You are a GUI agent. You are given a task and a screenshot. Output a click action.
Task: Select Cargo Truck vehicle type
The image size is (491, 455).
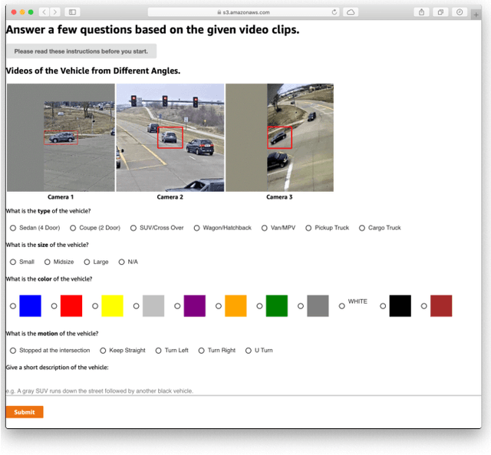tap(362, 228)
